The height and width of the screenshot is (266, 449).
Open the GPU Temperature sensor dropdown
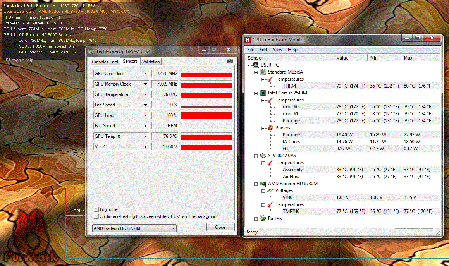145,94
